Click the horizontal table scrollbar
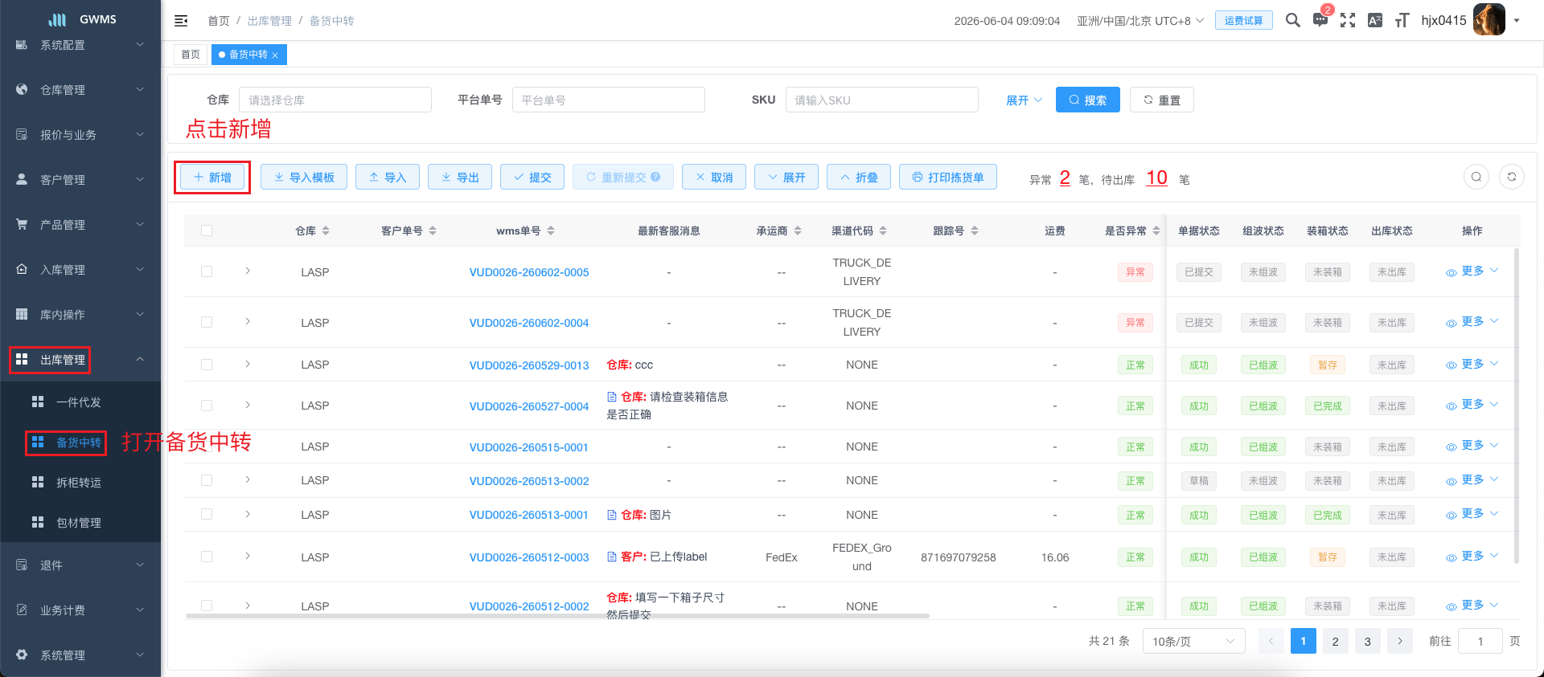Screen dimensions: 1544x677 tap(557, 616)
